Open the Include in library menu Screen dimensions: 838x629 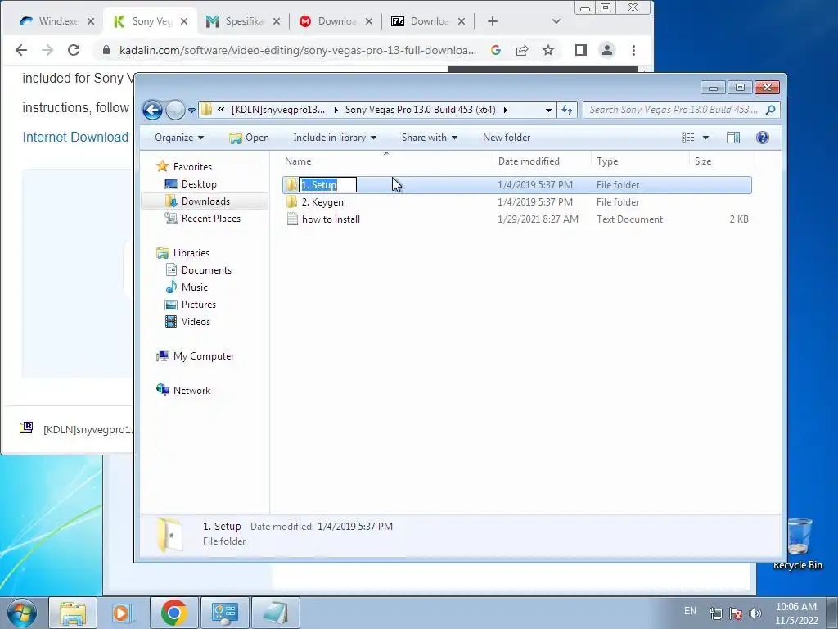335,138
